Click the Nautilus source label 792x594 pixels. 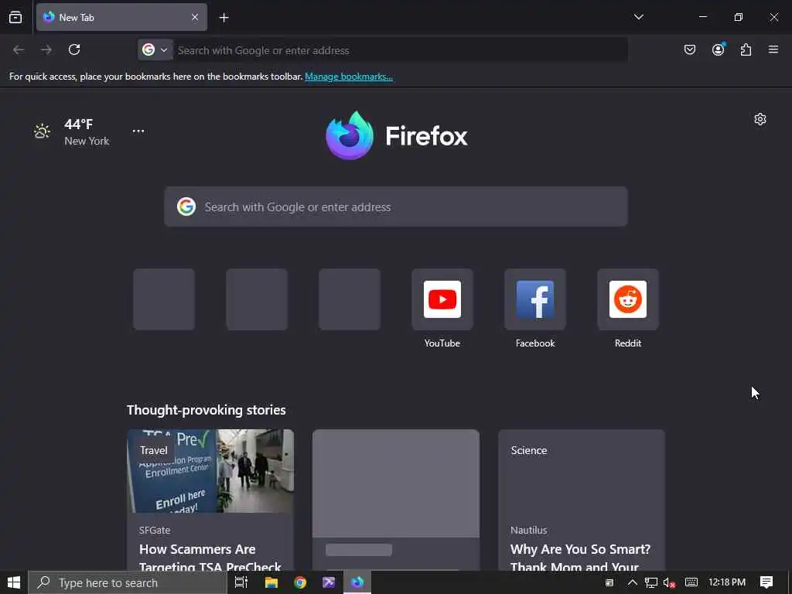tap(528, 530)
